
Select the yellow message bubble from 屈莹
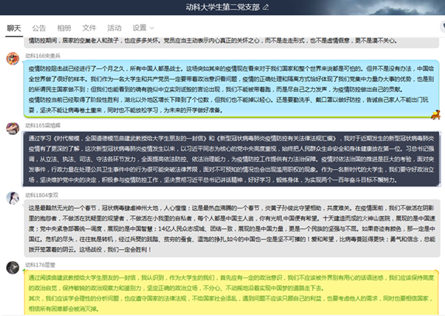pos(222,291)
